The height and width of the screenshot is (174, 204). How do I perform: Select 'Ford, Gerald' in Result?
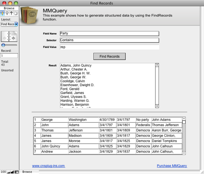70,89
